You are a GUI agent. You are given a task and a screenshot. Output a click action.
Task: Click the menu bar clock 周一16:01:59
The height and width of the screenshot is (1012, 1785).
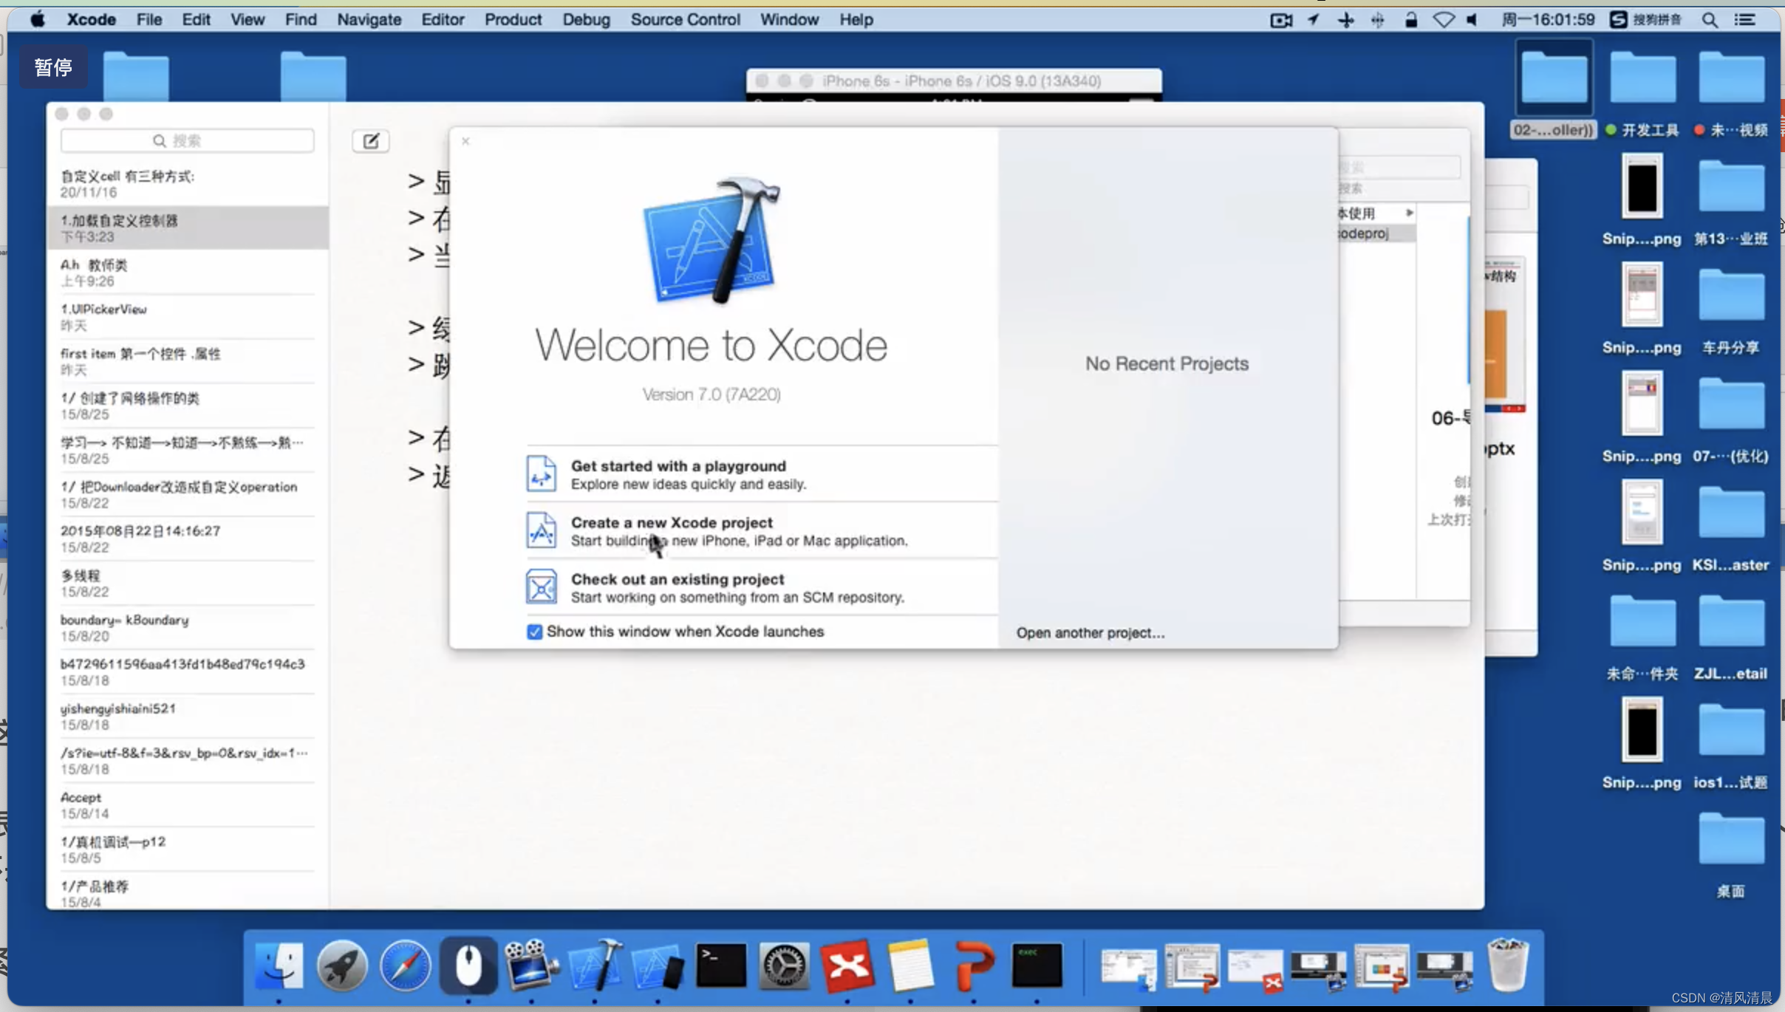(1548, 20)
